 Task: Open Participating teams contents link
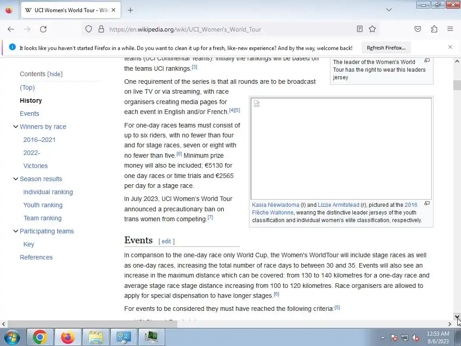[47, 231]
